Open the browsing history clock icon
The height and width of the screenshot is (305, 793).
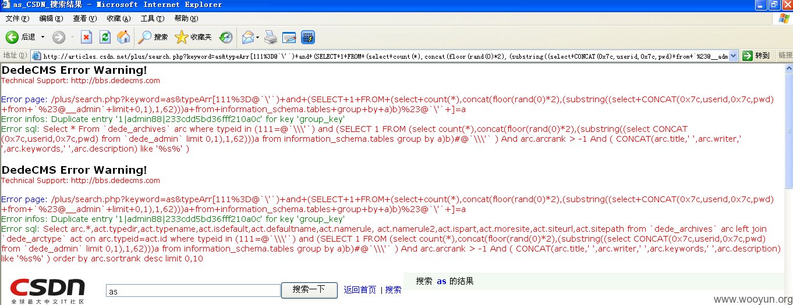[x=226, y=37]
